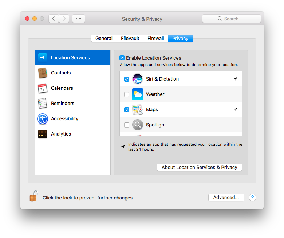Open the Advanced... settings

pyautogui.click(x=226, y=198)
